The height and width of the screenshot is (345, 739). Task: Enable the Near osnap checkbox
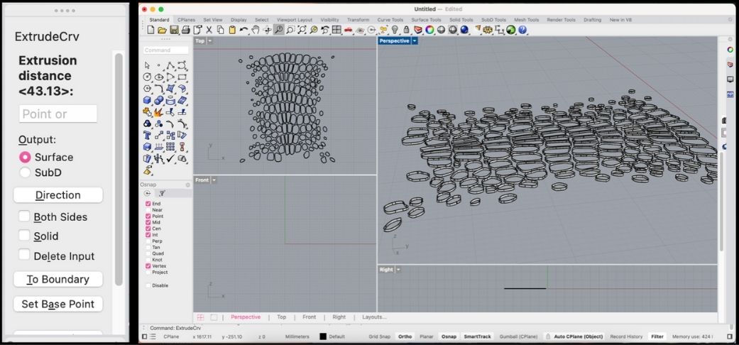[148, 210]
